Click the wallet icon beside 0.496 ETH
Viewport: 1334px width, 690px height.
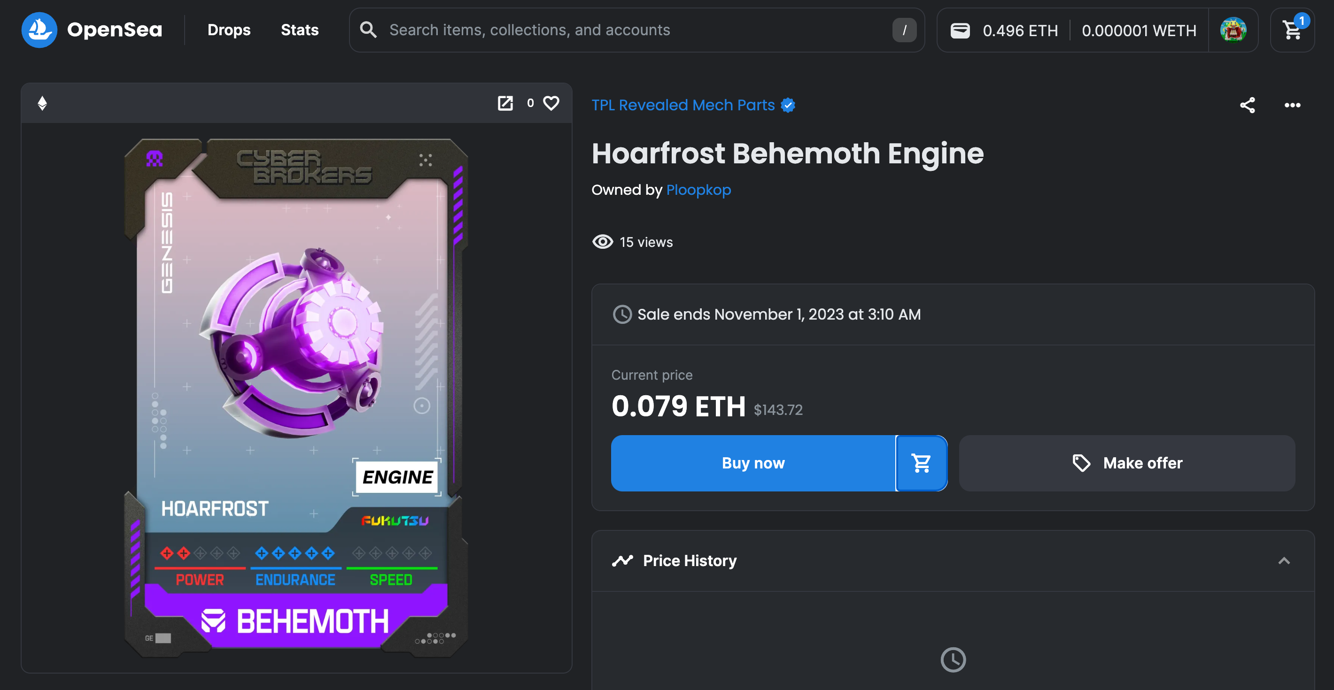click(960, 31)
